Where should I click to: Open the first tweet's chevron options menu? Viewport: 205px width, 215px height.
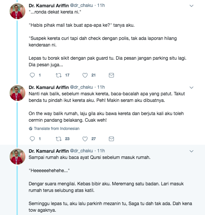click(x=191, y=6)
